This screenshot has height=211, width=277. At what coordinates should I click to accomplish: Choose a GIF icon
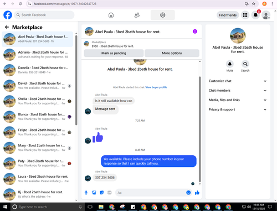110,193
